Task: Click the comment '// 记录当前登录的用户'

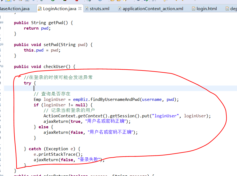Action: pyautogui.click(x=69, y=110)
